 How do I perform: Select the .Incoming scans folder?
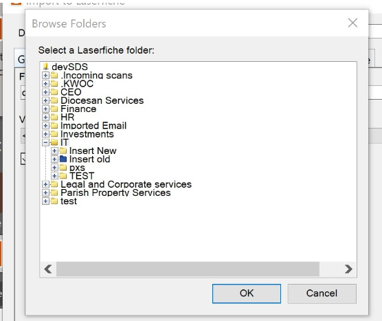tap(96, 76)
